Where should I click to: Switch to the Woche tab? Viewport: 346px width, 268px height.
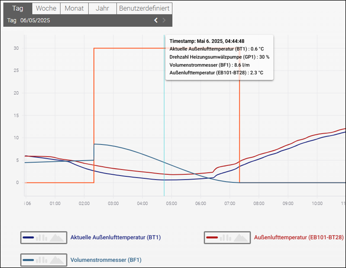click(46, 9)
